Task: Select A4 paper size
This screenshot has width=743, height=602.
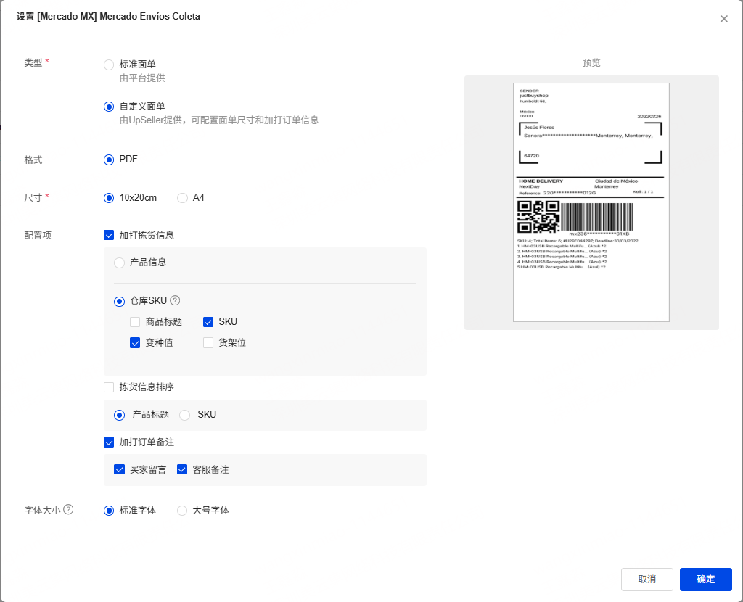Action: [x=183, y=198]
